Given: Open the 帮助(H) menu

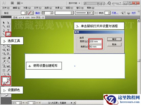Looking at the screenshot, I should point(91,8).
